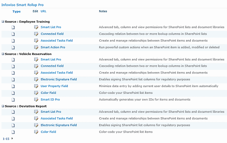This screenshot has height=143, width=227.
Task: Click document type icon for Smart List Pro under Employee Training
Action: [13, 27]
